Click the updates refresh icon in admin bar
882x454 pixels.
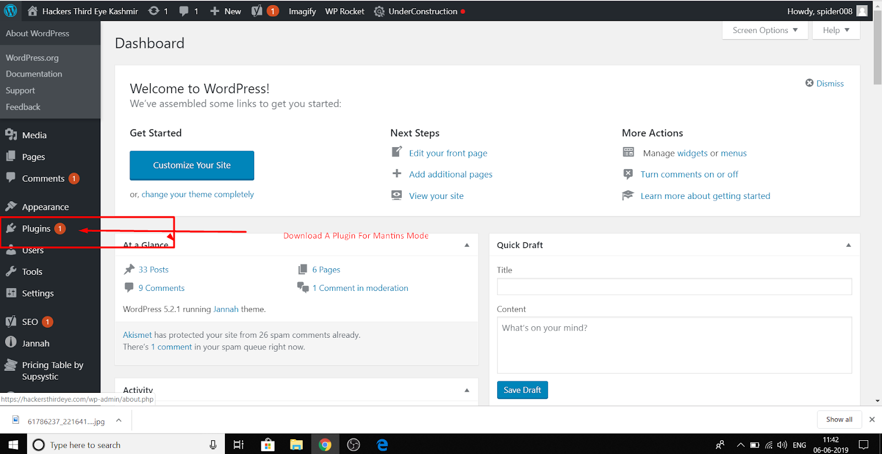[x=154, y=11]
